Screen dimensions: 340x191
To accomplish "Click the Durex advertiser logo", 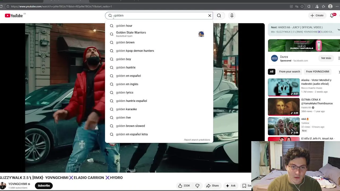I will [274, 58].
